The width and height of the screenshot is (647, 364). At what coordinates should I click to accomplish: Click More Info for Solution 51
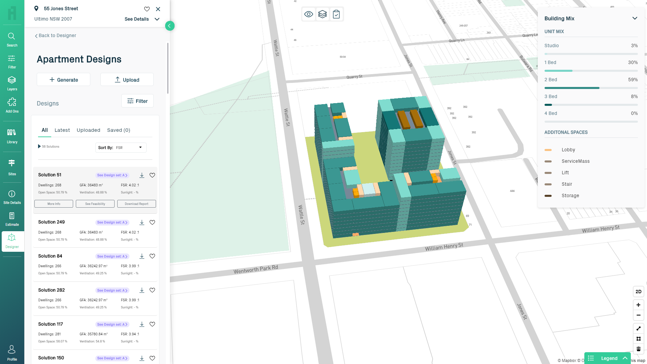point(54,204)
